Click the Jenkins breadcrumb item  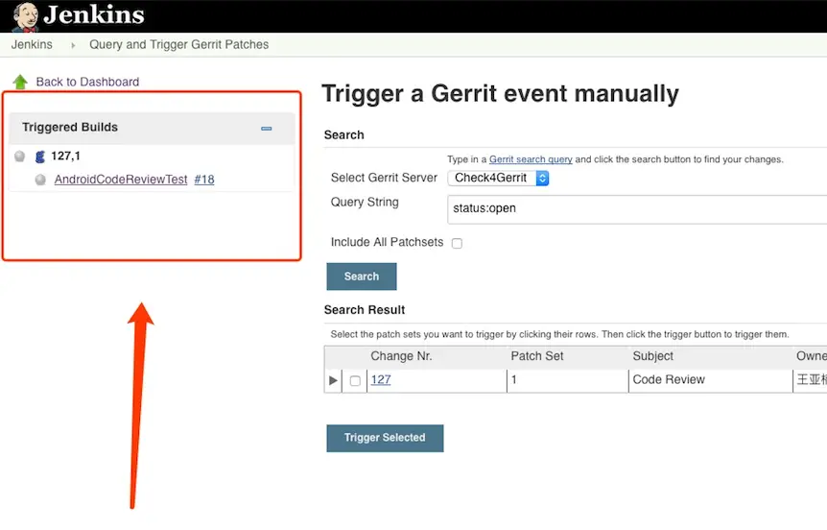32,44
